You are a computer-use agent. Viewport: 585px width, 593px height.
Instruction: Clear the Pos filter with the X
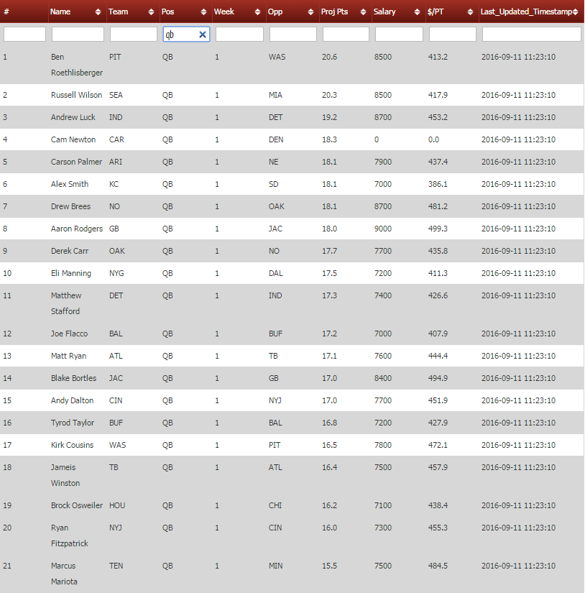tap(203, 35)
